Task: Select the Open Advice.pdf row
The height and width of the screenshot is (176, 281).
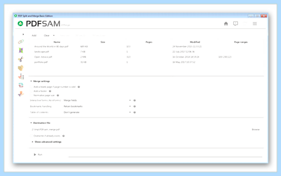Action: coord(43,57)
